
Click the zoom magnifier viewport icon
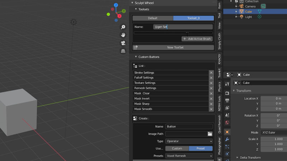pyautogui.click(x=123, y=27)
